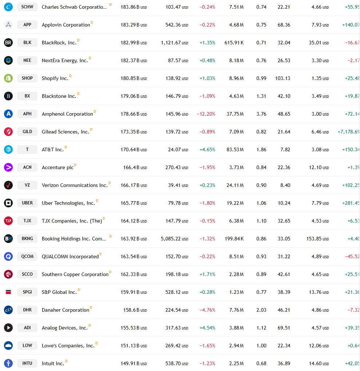Open the APP ticker badge
Image resolution: width=360 pixels, height=371 pixels.
click(x=27, y=25)
